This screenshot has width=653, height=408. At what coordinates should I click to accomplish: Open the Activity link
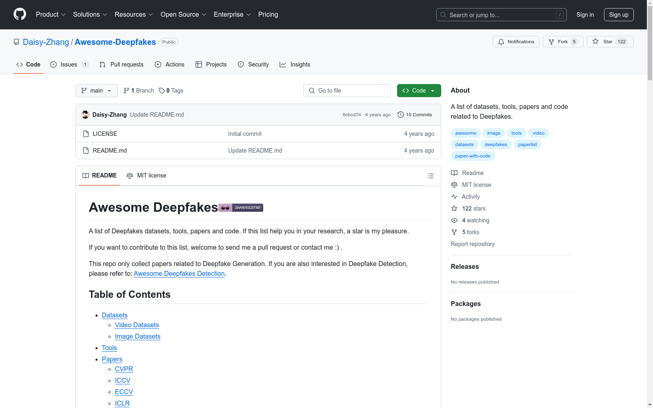coord(465,197)
